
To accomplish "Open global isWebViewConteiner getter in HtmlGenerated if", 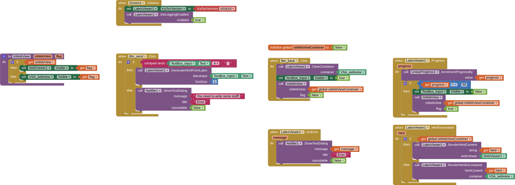I will pyautogui.click(x=449, y=139).
